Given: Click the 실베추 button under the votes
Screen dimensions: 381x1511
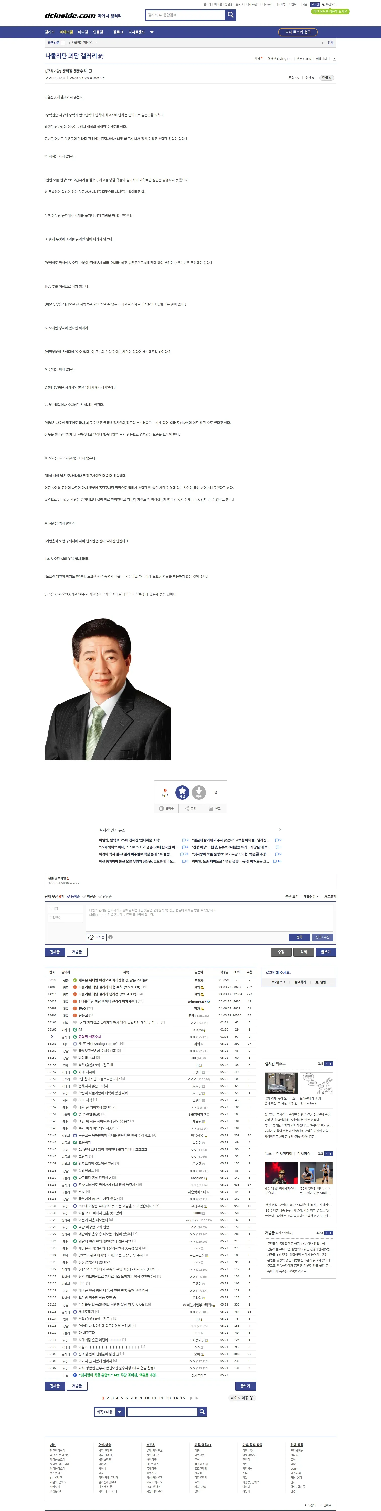Looking at the screenshot, I should [x=167, y=808].
